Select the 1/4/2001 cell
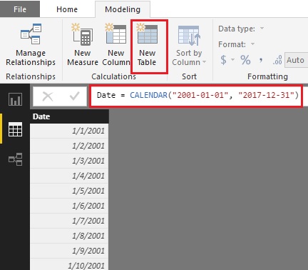Viewport: 308px width, 270px height. tap(69, 176)
